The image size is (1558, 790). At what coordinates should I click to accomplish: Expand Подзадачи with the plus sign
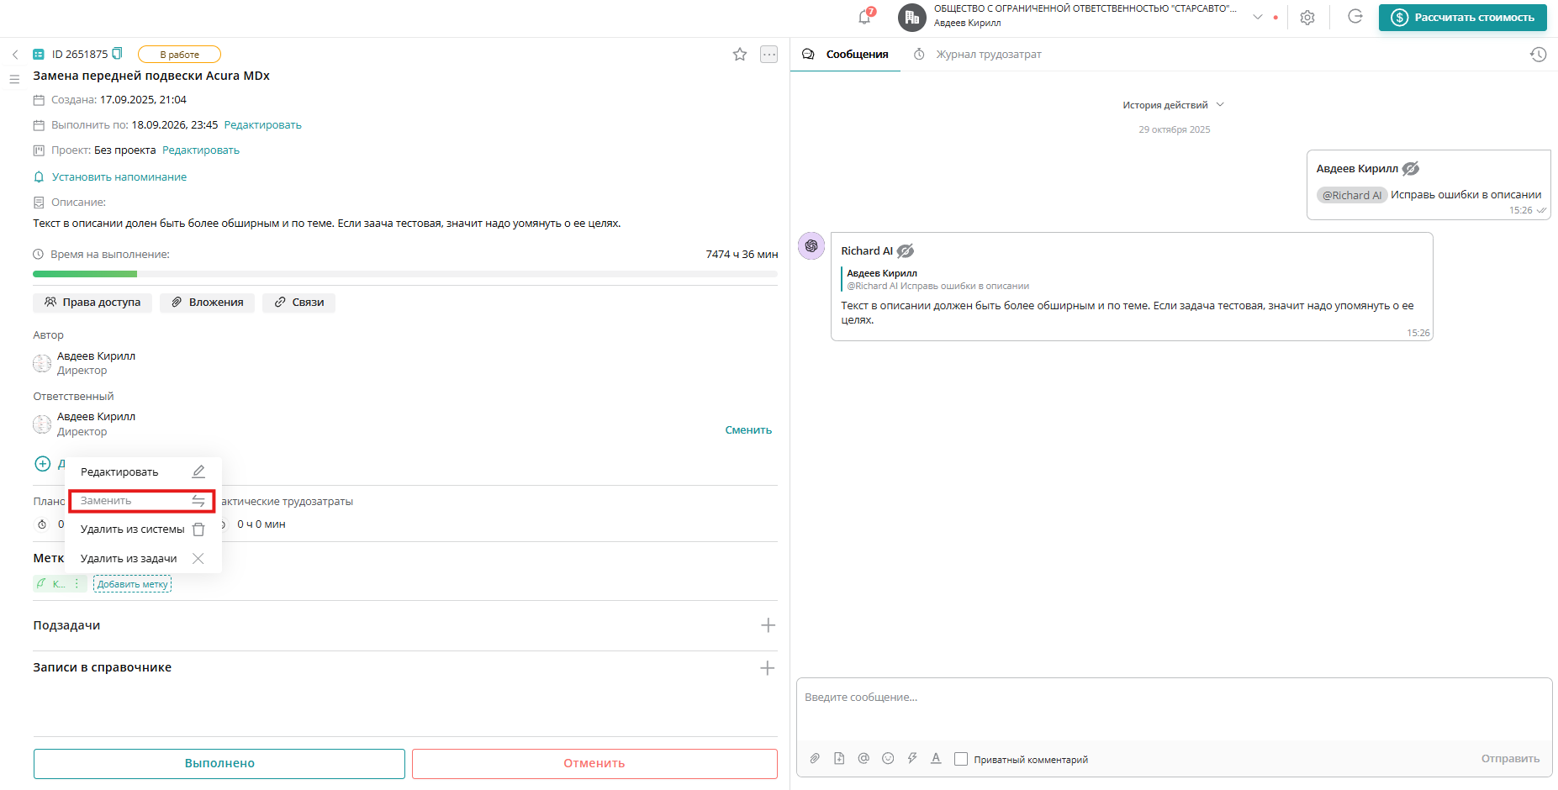(x=768, y=625)
